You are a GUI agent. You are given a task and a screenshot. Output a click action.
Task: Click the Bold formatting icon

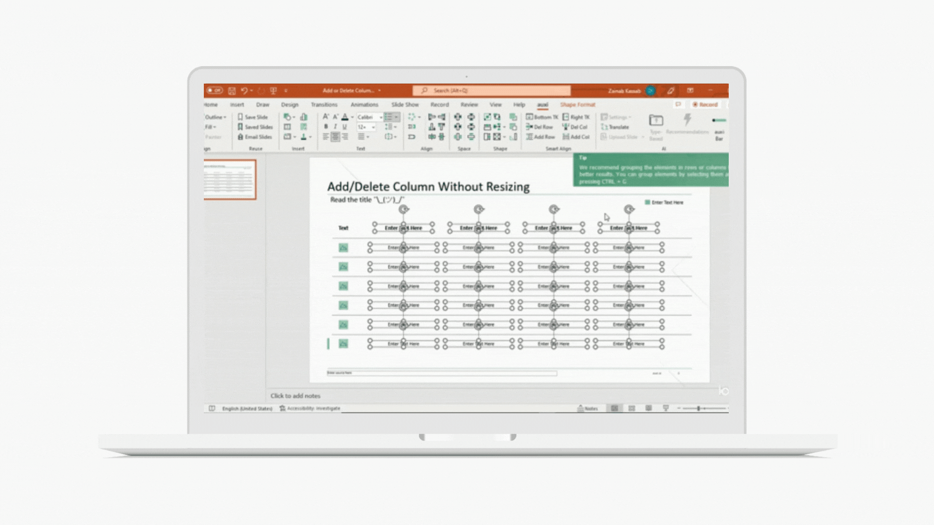click(x=326, y=127)
